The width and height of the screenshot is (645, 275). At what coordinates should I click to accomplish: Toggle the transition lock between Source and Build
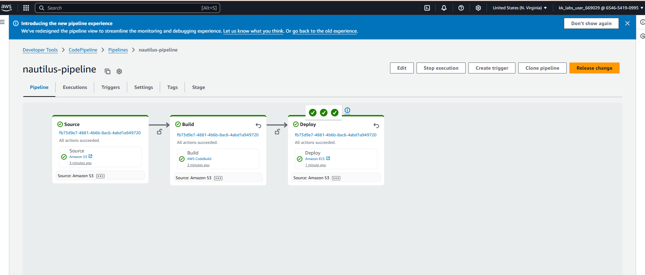159,131
